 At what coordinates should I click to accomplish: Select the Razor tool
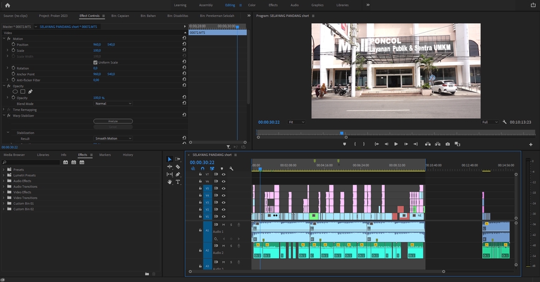178,167
